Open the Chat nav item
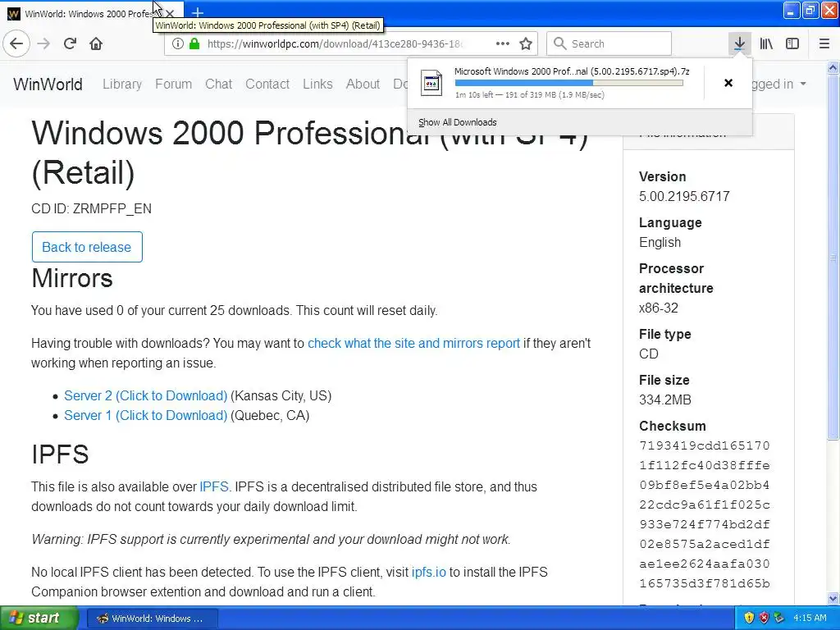Viewport: 840px width, 630px height. (x=218, y=84)
